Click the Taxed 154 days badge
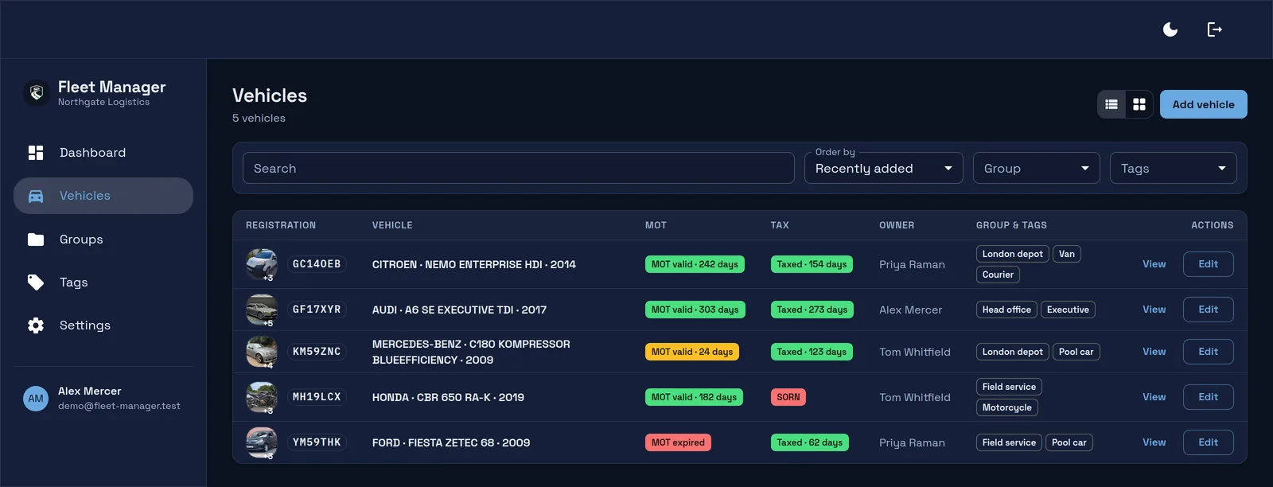This screenshot has width=1273, height=487. (x=812, y=264)
